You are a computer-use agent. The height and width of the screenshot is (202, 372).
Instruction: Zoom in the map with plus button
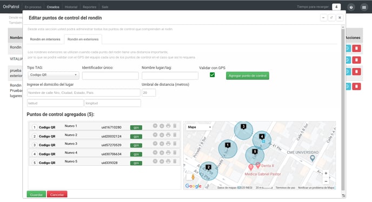coord(326,173)
